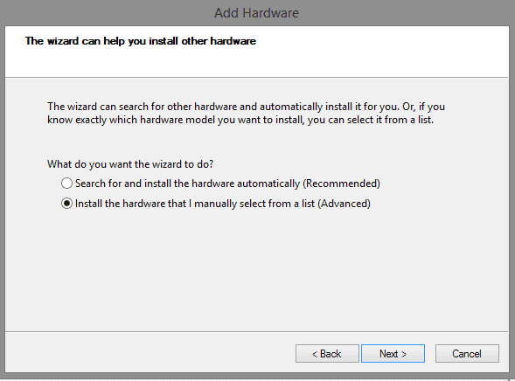Viewport: 515px width, 381px height.
Task: Click the word '(Advanced)' in second option
Action: click(344, 204)
